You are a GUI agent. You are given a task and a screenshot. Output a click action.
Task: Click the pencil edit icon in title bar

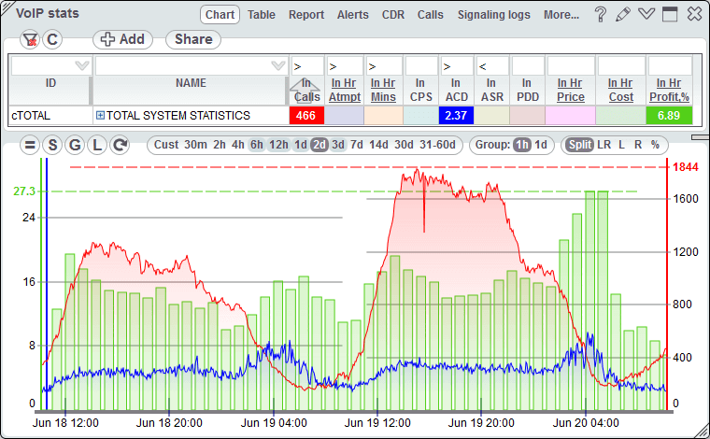(x=624, y=15)
